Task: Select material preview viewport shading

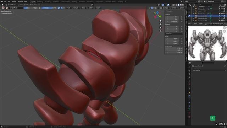Action: click(181, 5)
